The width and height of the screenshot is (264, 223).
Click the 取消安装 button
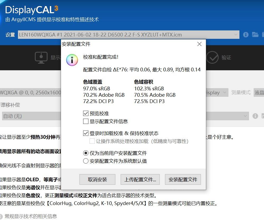tap(97, 180)
